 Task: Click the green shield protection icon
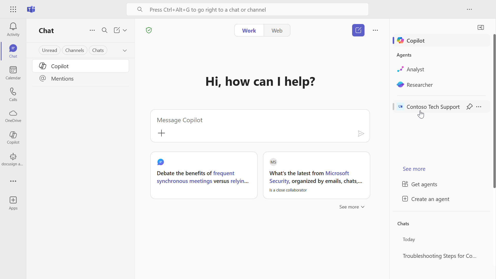[149, 30]
